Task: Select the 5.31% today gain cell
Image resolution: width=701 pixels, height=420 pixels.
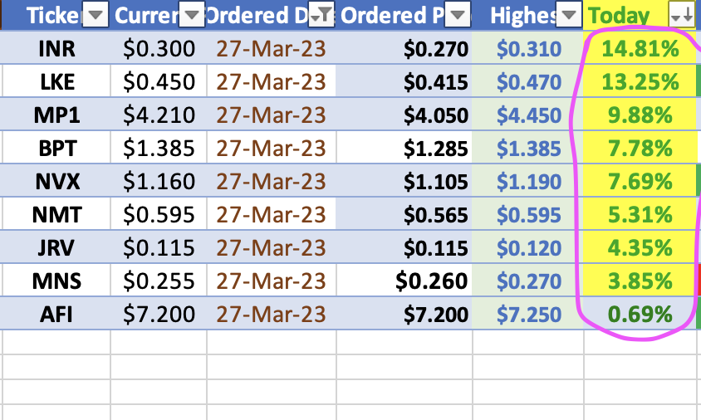Action: tap(640, 214)
